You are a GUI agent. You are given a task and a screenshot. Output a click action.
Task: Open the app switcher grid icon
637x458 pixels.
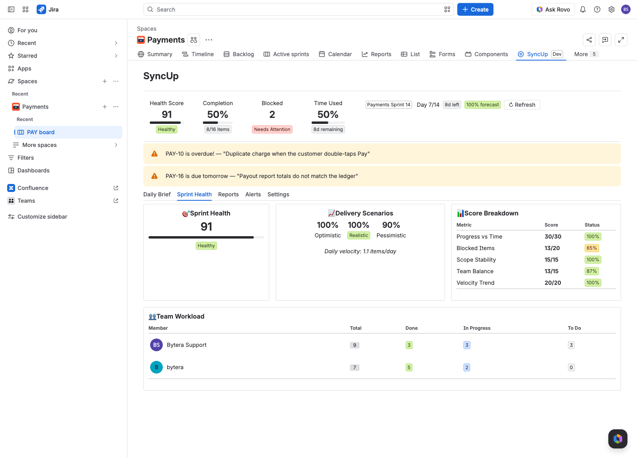(25, 10)
